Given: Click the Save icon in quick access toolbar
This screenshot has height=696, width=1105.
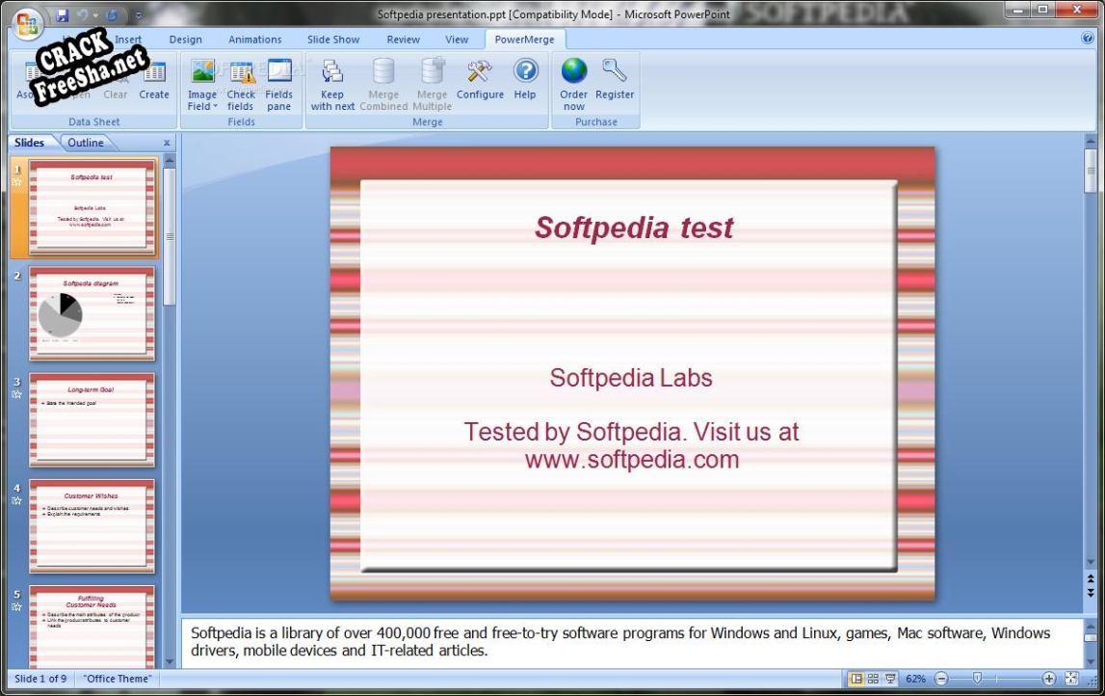Looking at the screenshot, I should point(63,15).
